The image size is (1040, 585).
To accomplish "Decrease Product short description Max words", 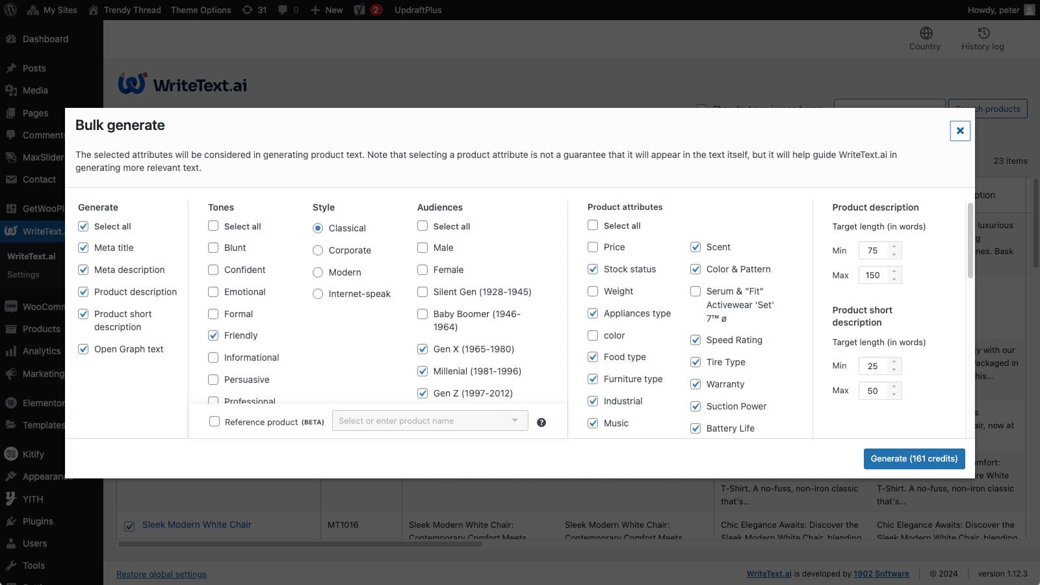I will click(x=894, y=395).
